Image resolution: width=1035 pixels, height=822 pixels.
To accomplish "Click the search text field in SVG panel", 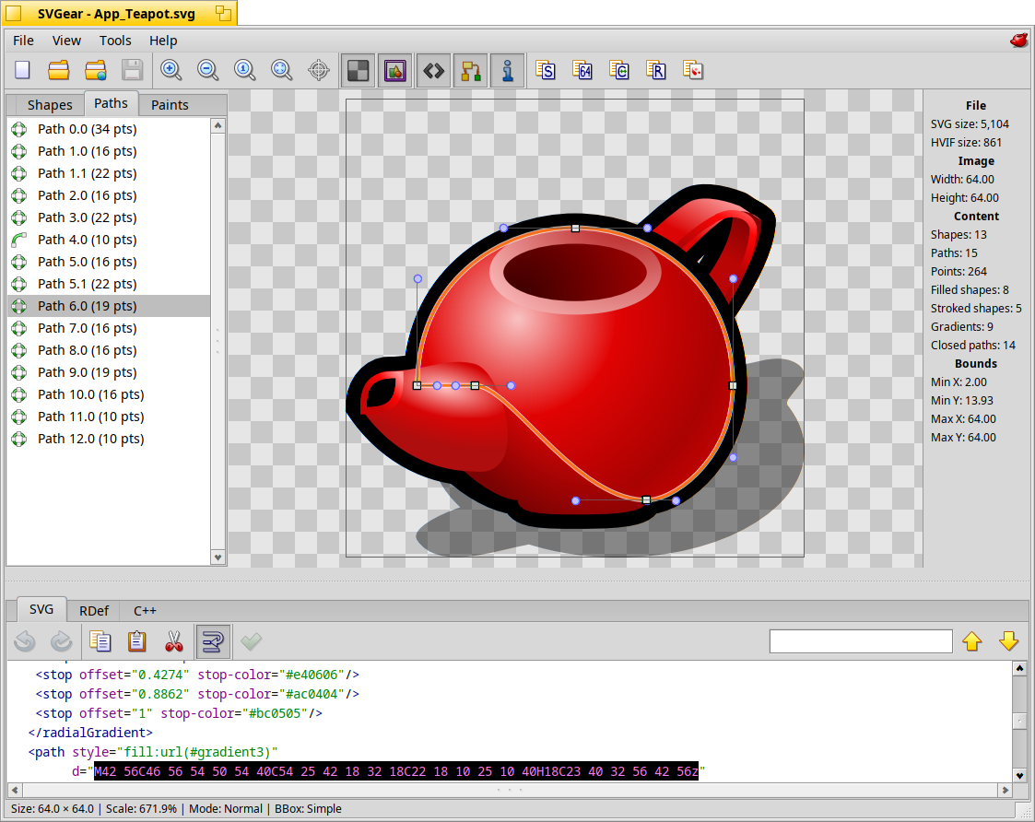I will point(860,641).
